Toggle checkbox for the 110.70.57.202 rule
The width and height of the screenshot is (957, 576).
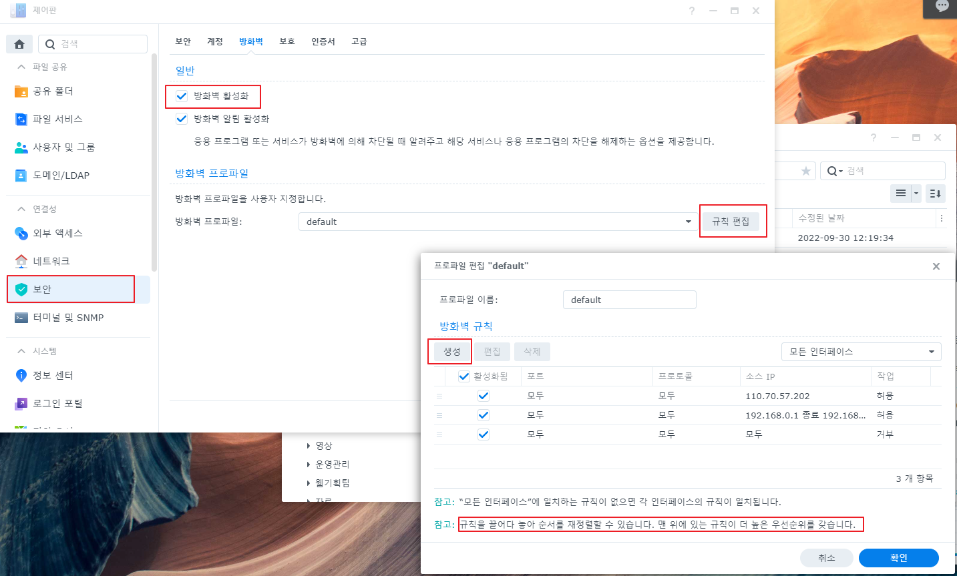tap(484, 396)
